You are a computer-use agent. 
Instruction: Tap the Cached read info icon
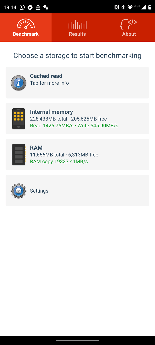point(19,83)
